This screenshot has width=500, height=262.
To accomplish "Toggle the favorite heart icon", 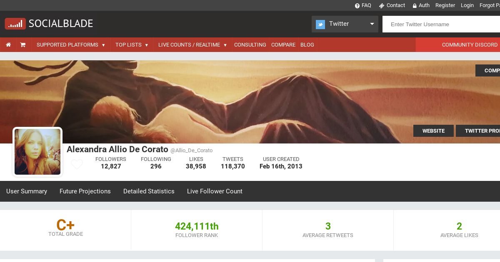I will (77, 164).
